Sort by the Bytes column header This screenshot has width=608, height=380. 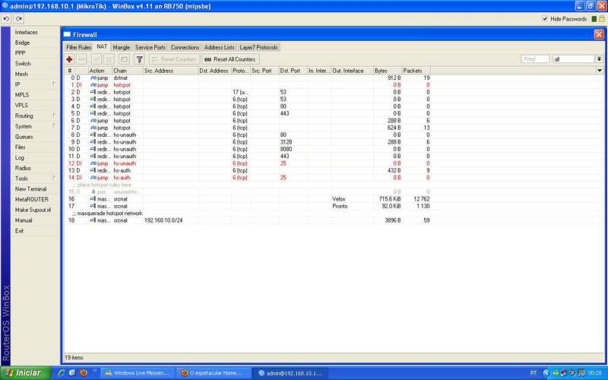click(x=388, y=71)
